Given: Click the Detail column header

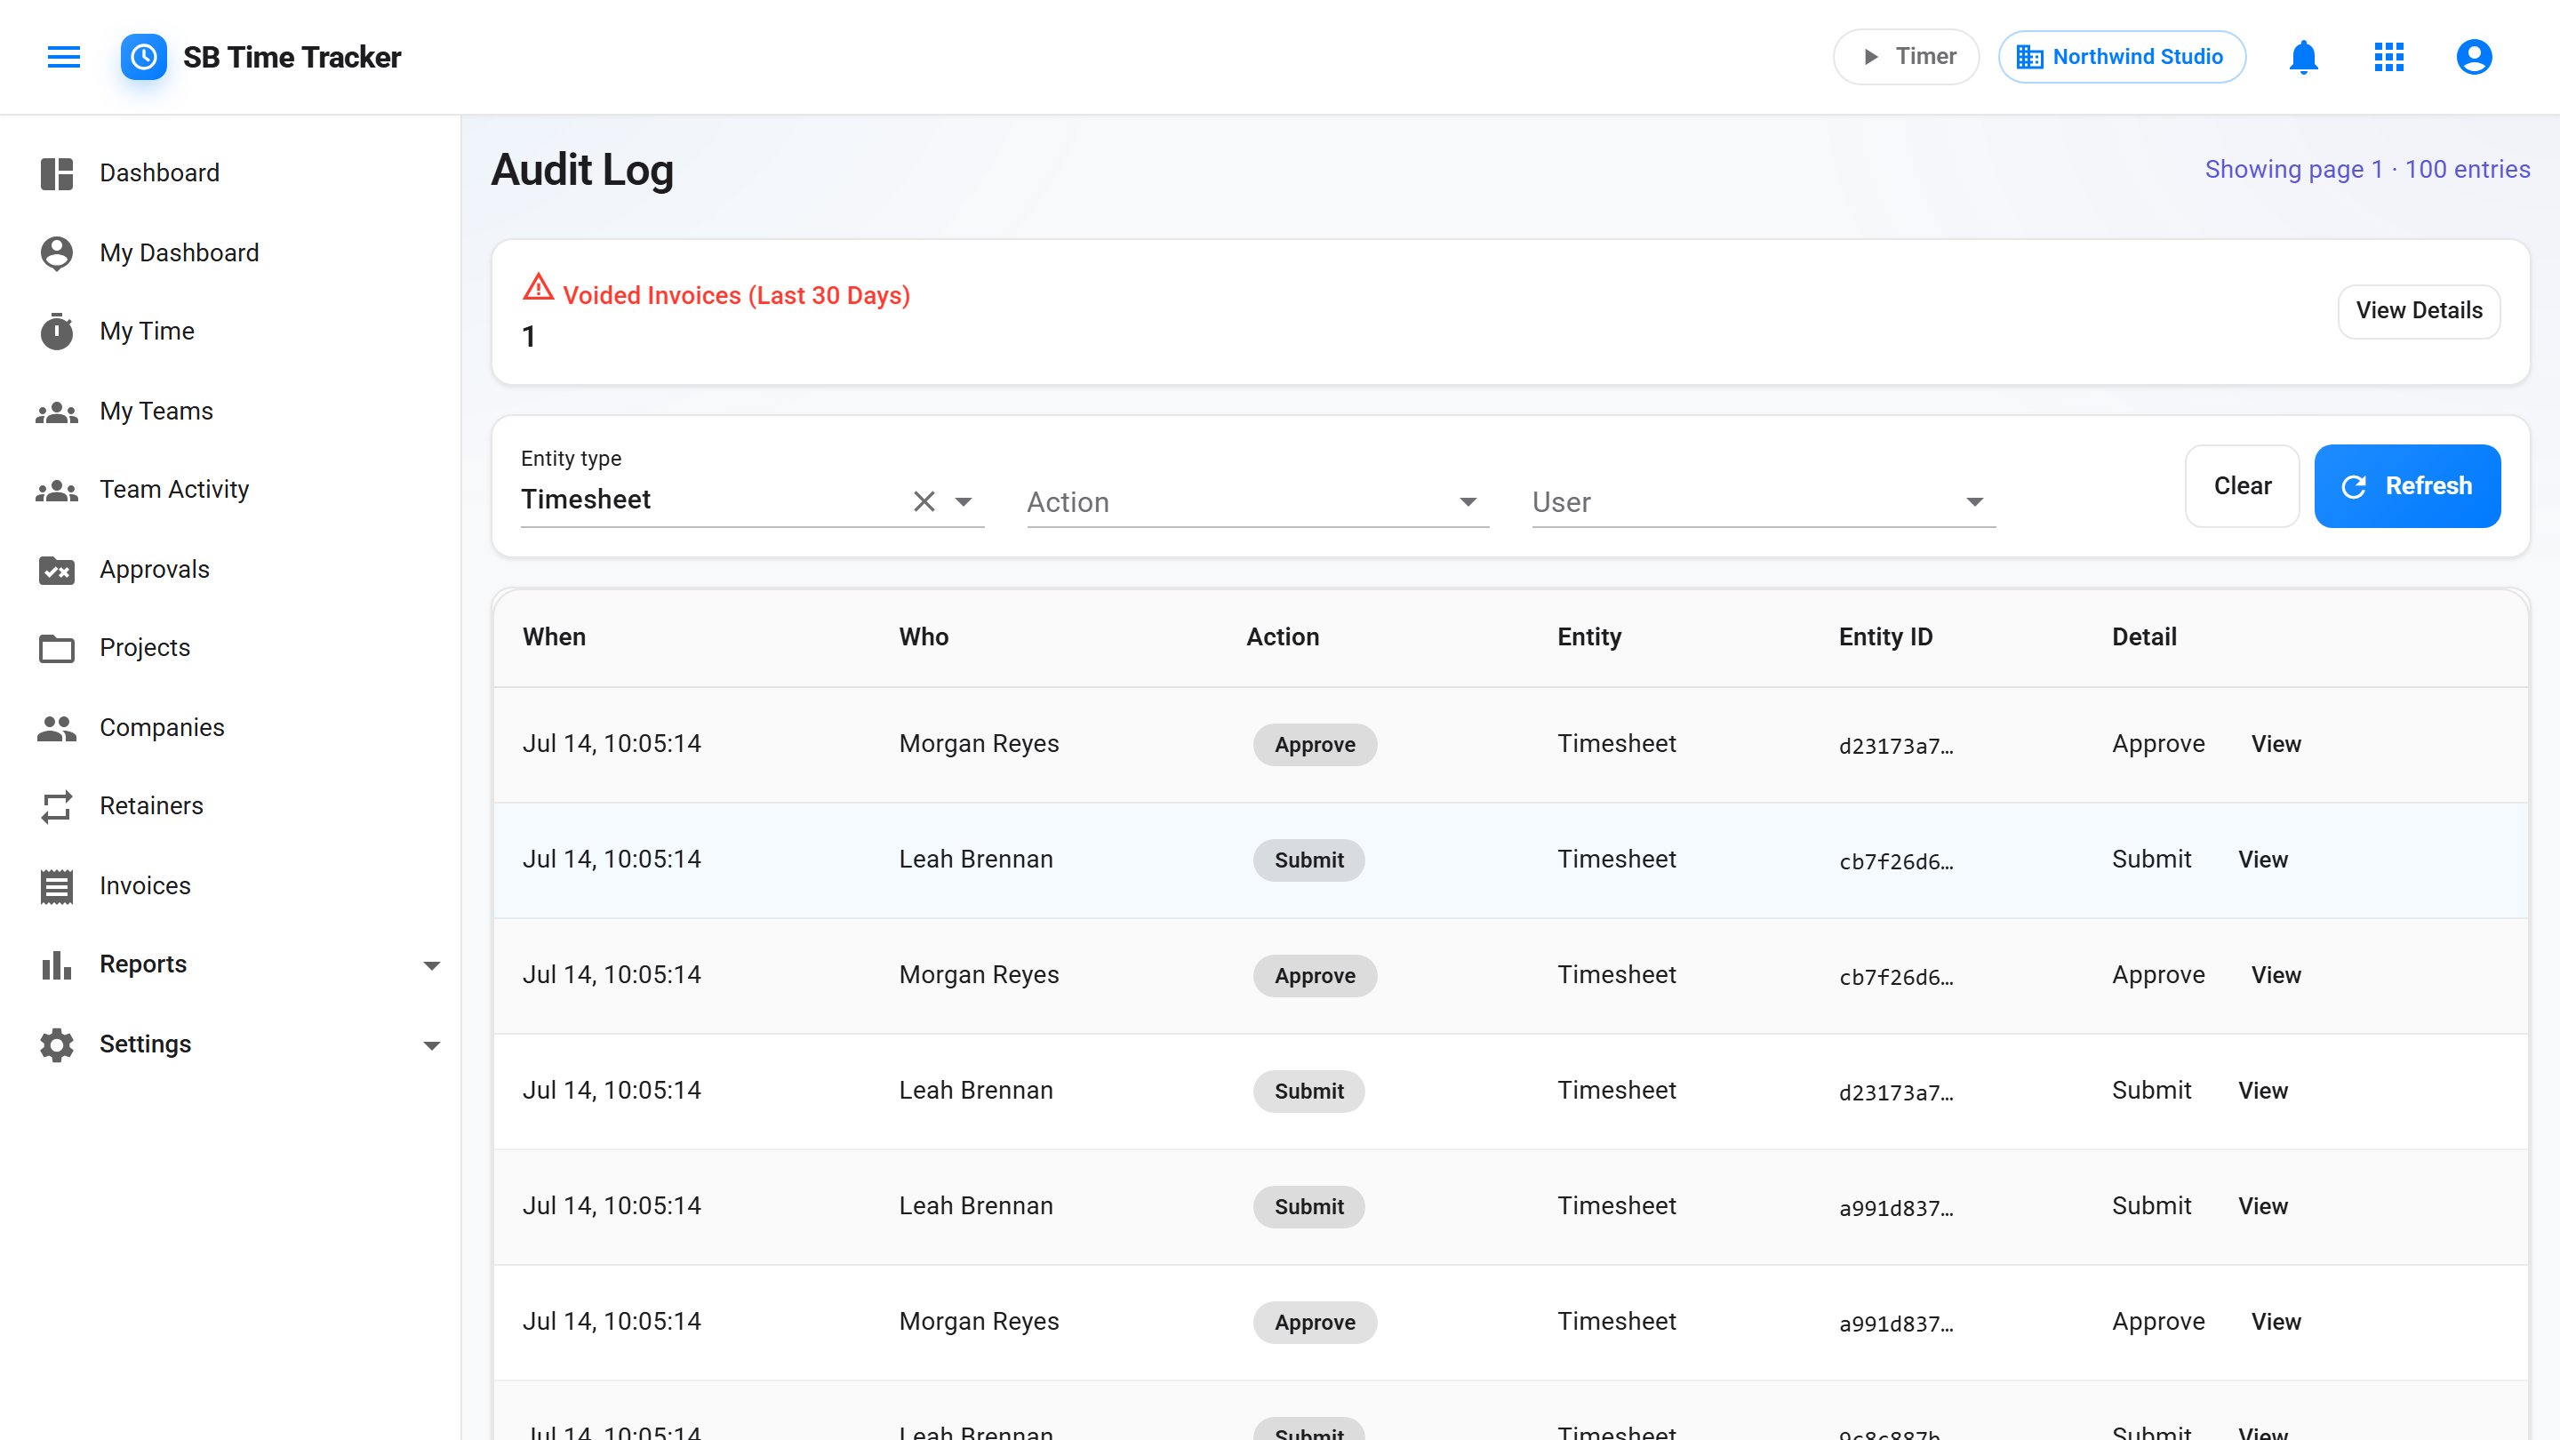Looking at the screenshot, I should 2144,637.
